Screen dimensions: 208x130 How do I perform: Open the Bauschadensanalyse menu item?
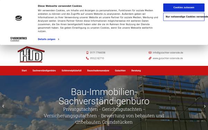coord(98,71)
